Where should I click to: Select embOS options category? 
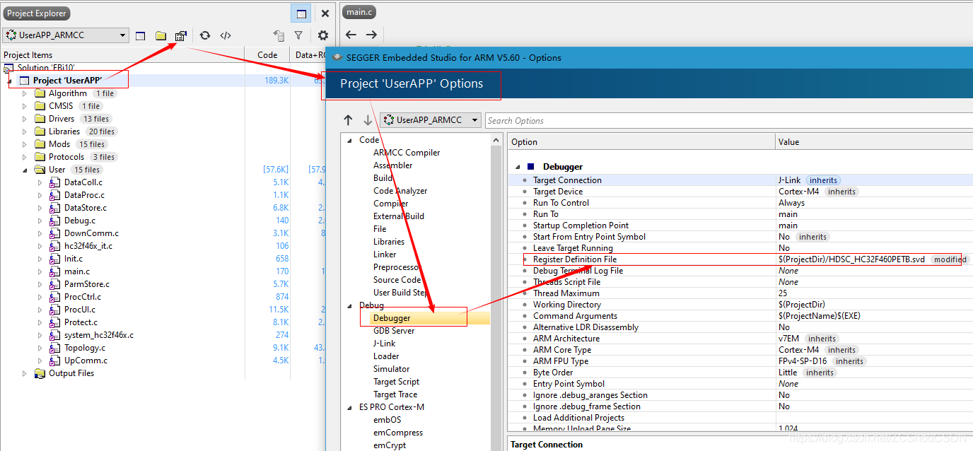coord(387,420)
